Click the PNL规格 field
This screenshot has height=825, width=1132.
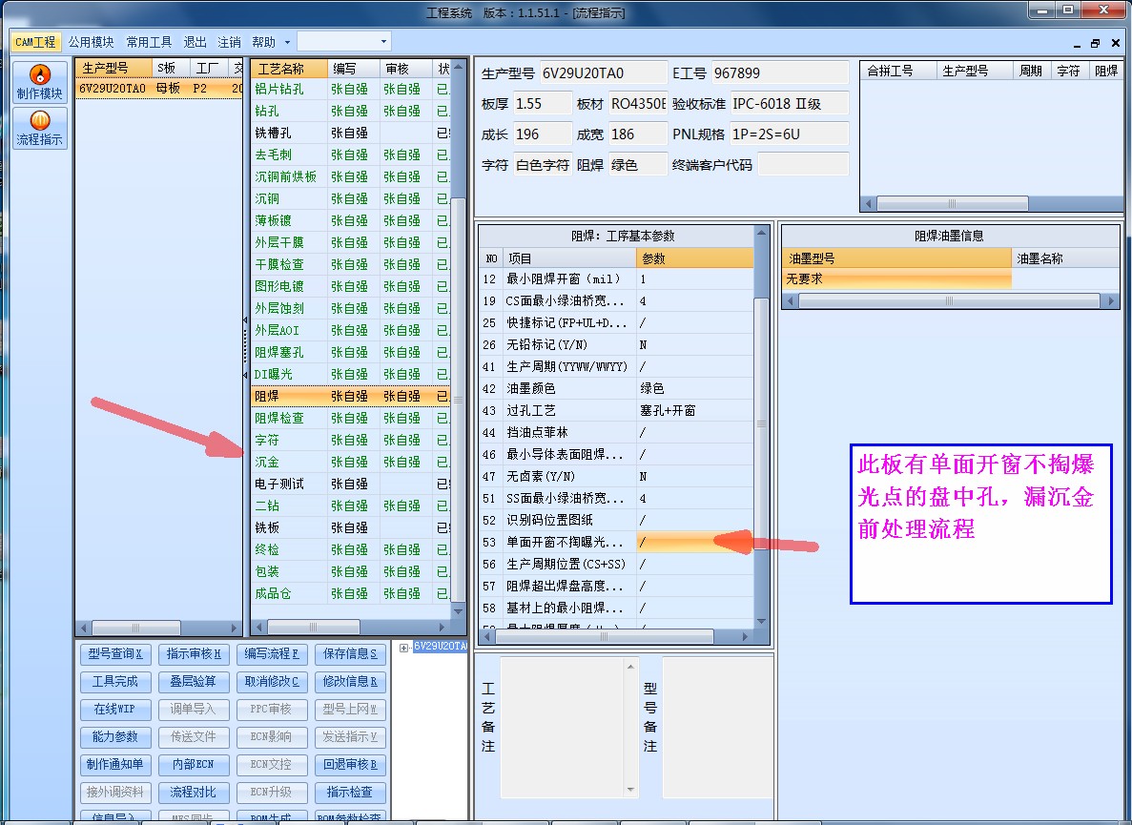tap(789, 134)
